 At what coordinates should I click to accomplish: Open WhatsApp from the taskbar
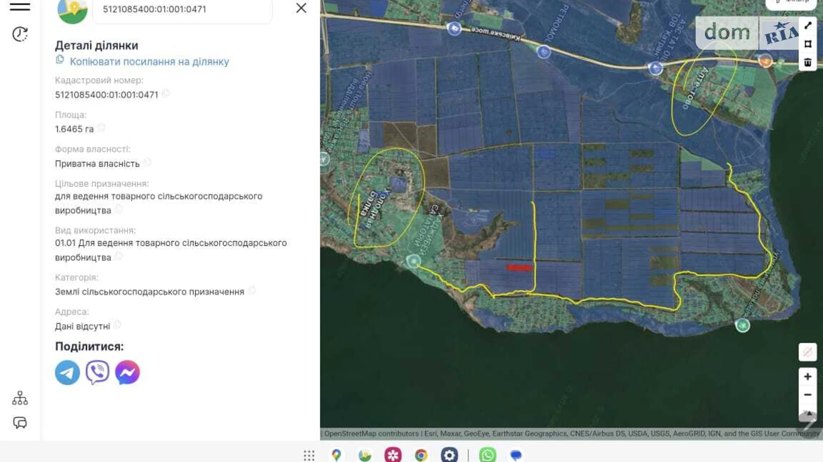click(x=488, y=455)
